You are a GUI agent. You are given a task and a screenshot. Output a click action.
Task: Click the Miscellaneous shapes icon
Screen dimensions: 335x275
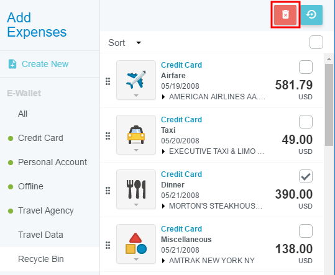pyautogui.click(x=136, y=243)
